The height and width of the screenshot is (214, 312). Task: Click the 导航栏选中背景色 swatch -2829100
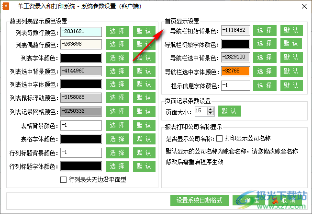point(235,58)
